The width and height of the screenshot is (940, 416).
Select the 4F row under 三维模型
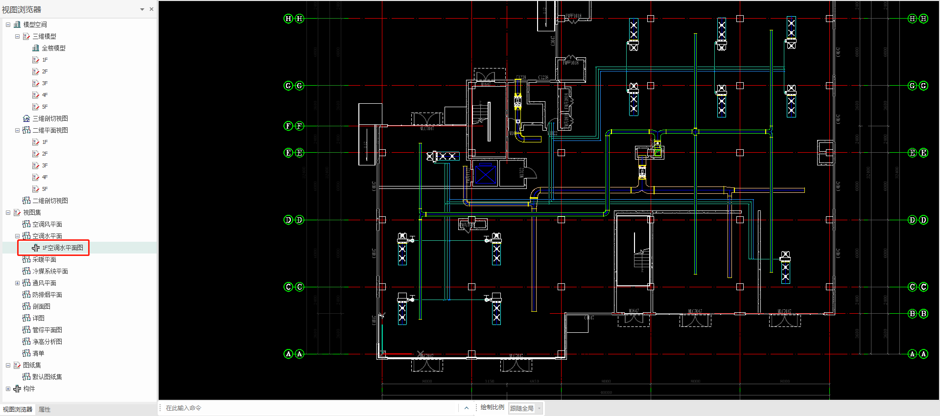point(79,95)
